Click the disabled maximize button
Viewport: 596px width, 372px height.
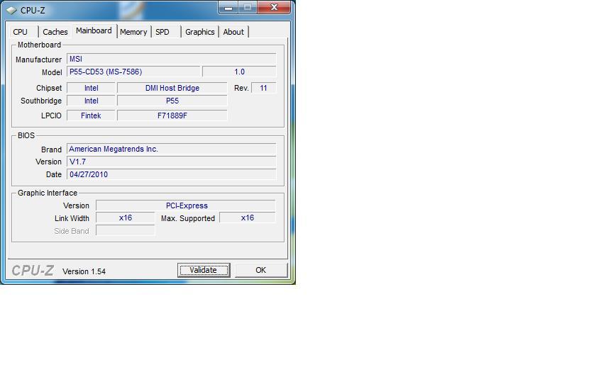[x=248, y=8]
